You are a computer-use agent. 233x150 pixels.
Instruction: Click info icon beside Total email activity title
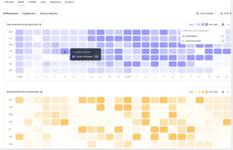(x=40, y=24)
